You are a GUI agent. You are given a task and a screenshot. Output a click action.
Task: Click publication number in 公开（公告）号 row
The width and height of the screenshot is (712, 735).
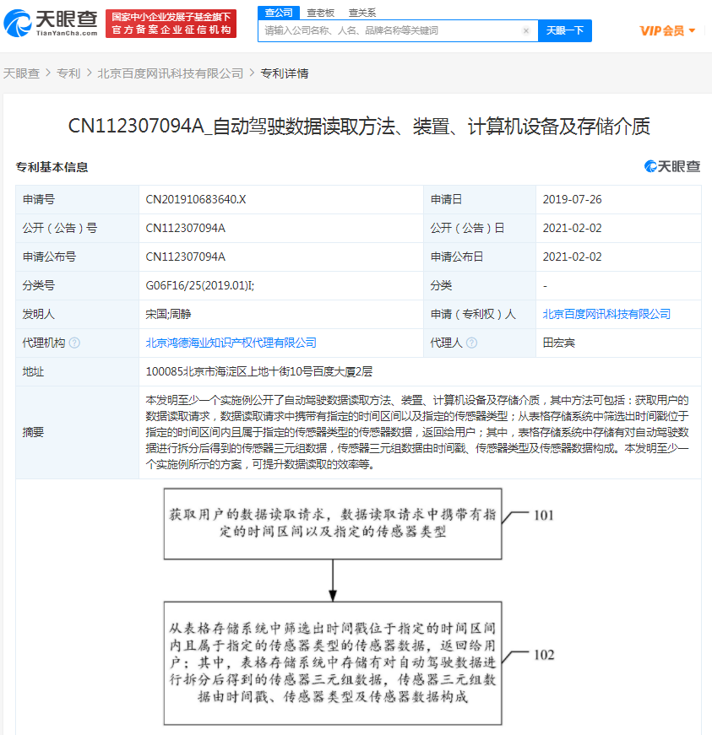[x=185, y=229]
